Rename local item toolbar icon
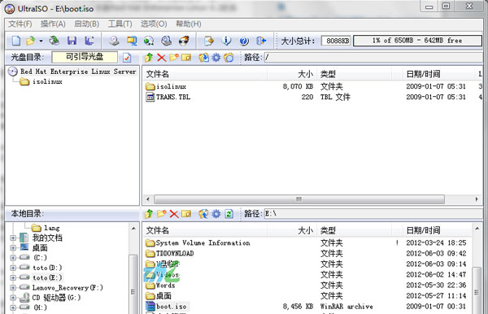Screen dimensions: 488x314 186,214
